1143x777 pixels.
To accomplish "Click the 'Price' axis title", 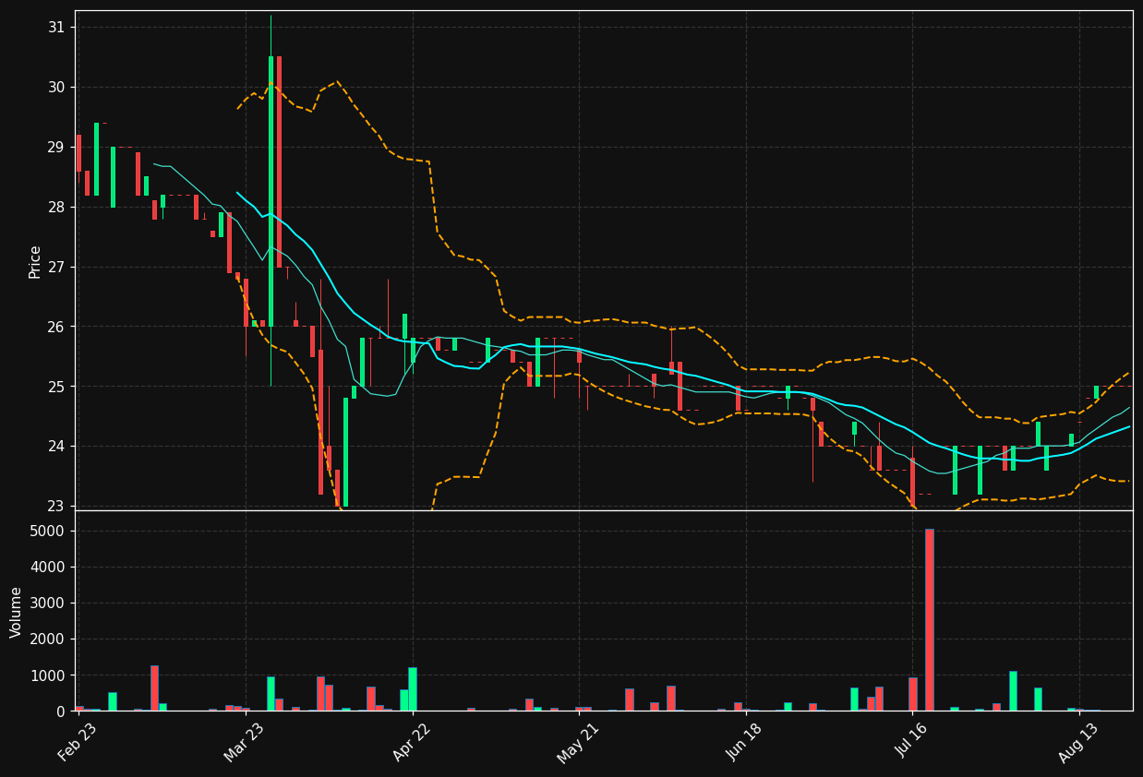I will click(35, 261).
